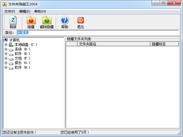Open the 帮助(H) menu
The height and width of the screenshot is (137, 183).
[40, 12]
